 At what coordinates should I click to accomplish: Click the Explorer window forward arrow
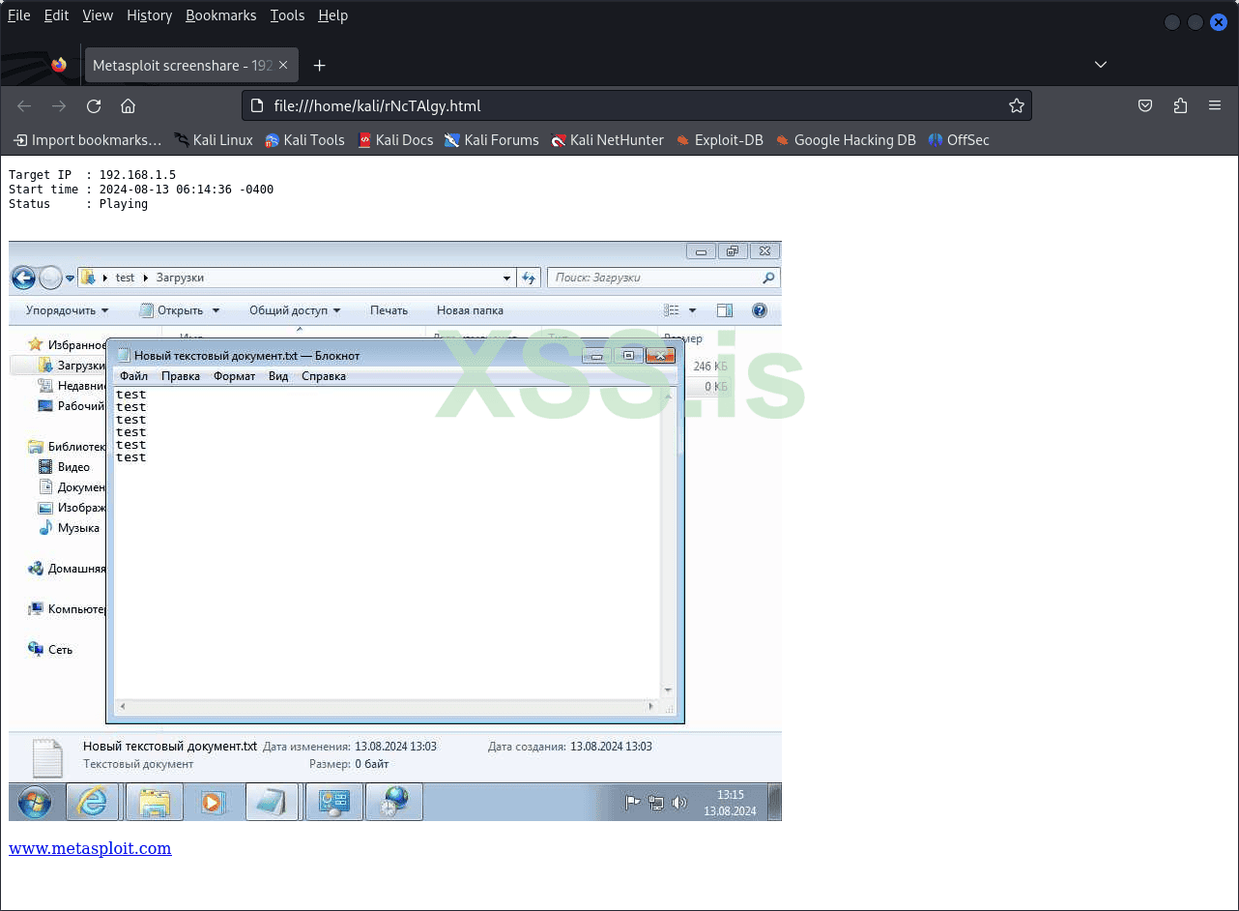[x=50, y=279]
